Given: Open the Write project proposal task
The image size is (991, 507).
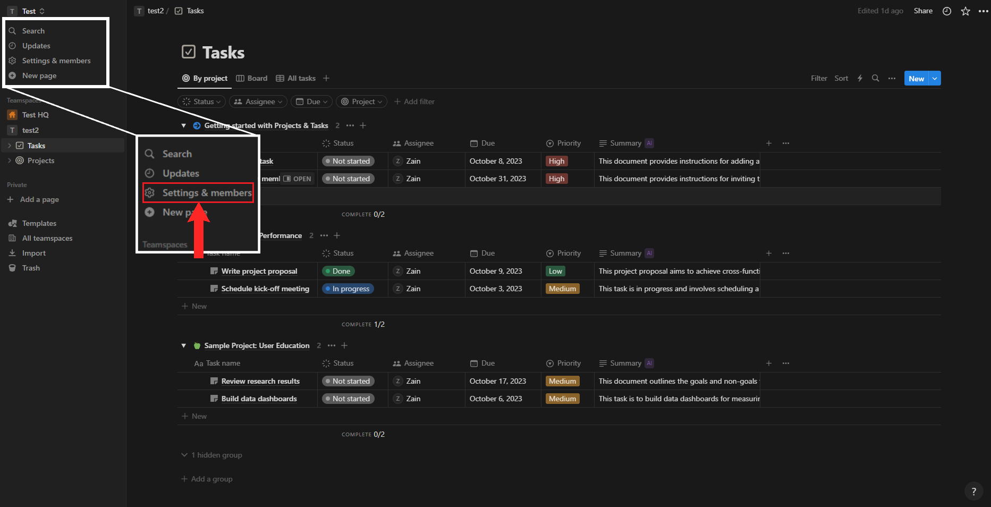Looking at the screenshot, I should click(x=259, y=271).
